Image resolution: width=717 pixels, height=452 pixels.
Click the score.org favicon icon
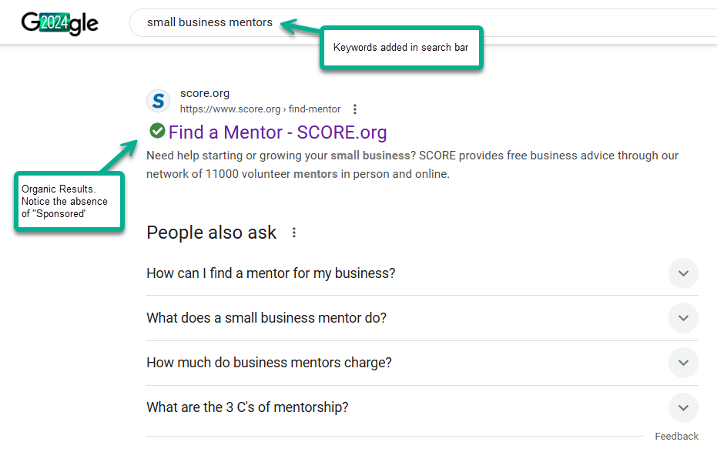point(158,101)
